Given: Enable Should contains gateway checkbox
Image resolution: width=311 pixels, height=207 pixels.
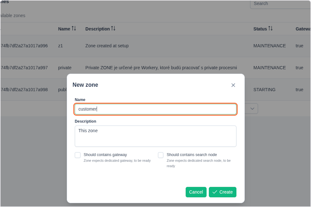Looking at the screenshot, I should click(77, 155).
